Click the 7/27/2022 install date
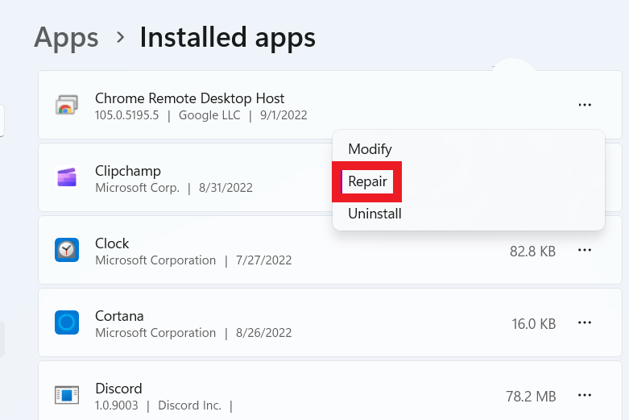 pyautogui.click(x=263, y=260)
